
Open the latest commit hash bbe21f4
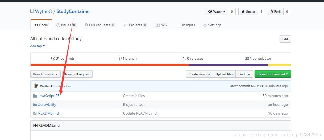click(257, 86)
